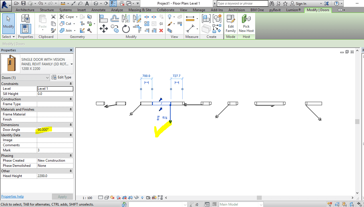Click the Offset tool icon
Screen dimensions: 364x207
pos(115,19)
